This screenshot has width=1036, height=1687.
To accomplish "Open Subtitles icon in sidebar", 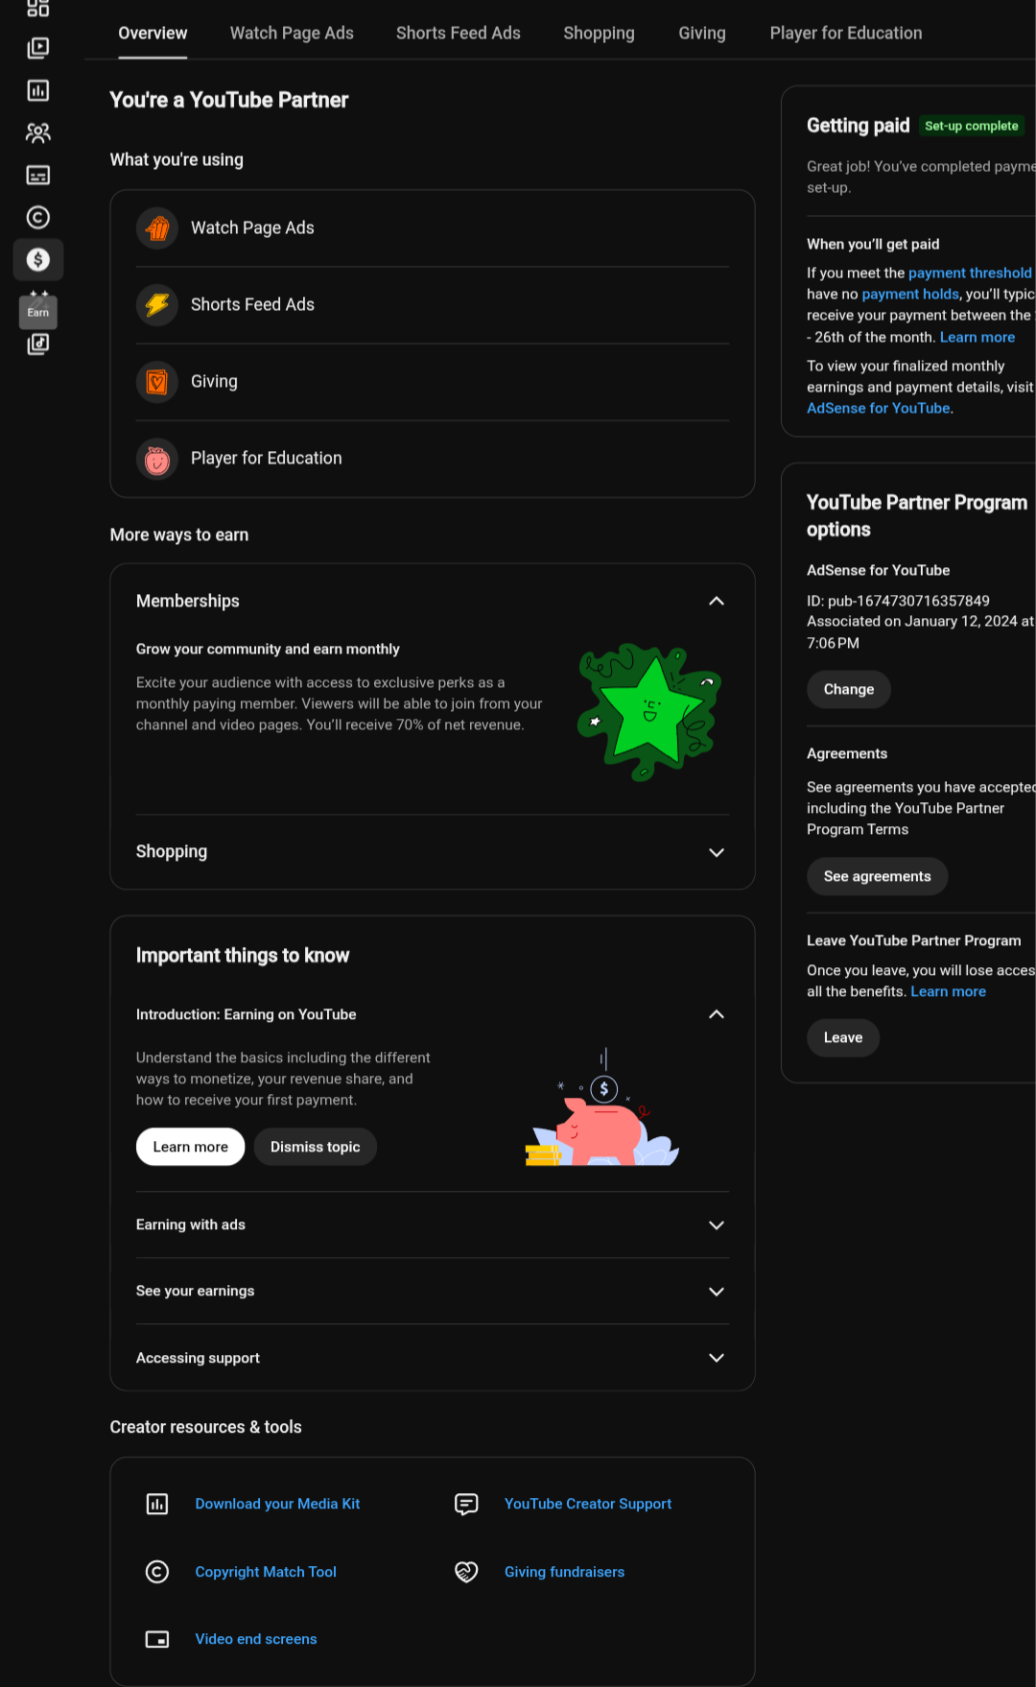I will click(37, 175).
